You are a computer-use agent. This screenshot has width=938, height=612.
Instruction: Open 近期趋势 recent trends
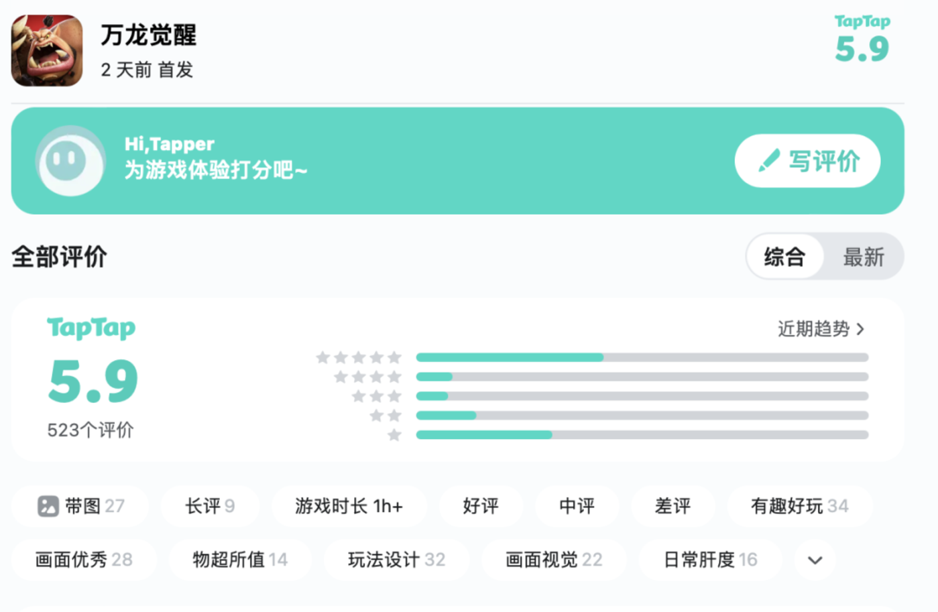[x=821, y=329]
